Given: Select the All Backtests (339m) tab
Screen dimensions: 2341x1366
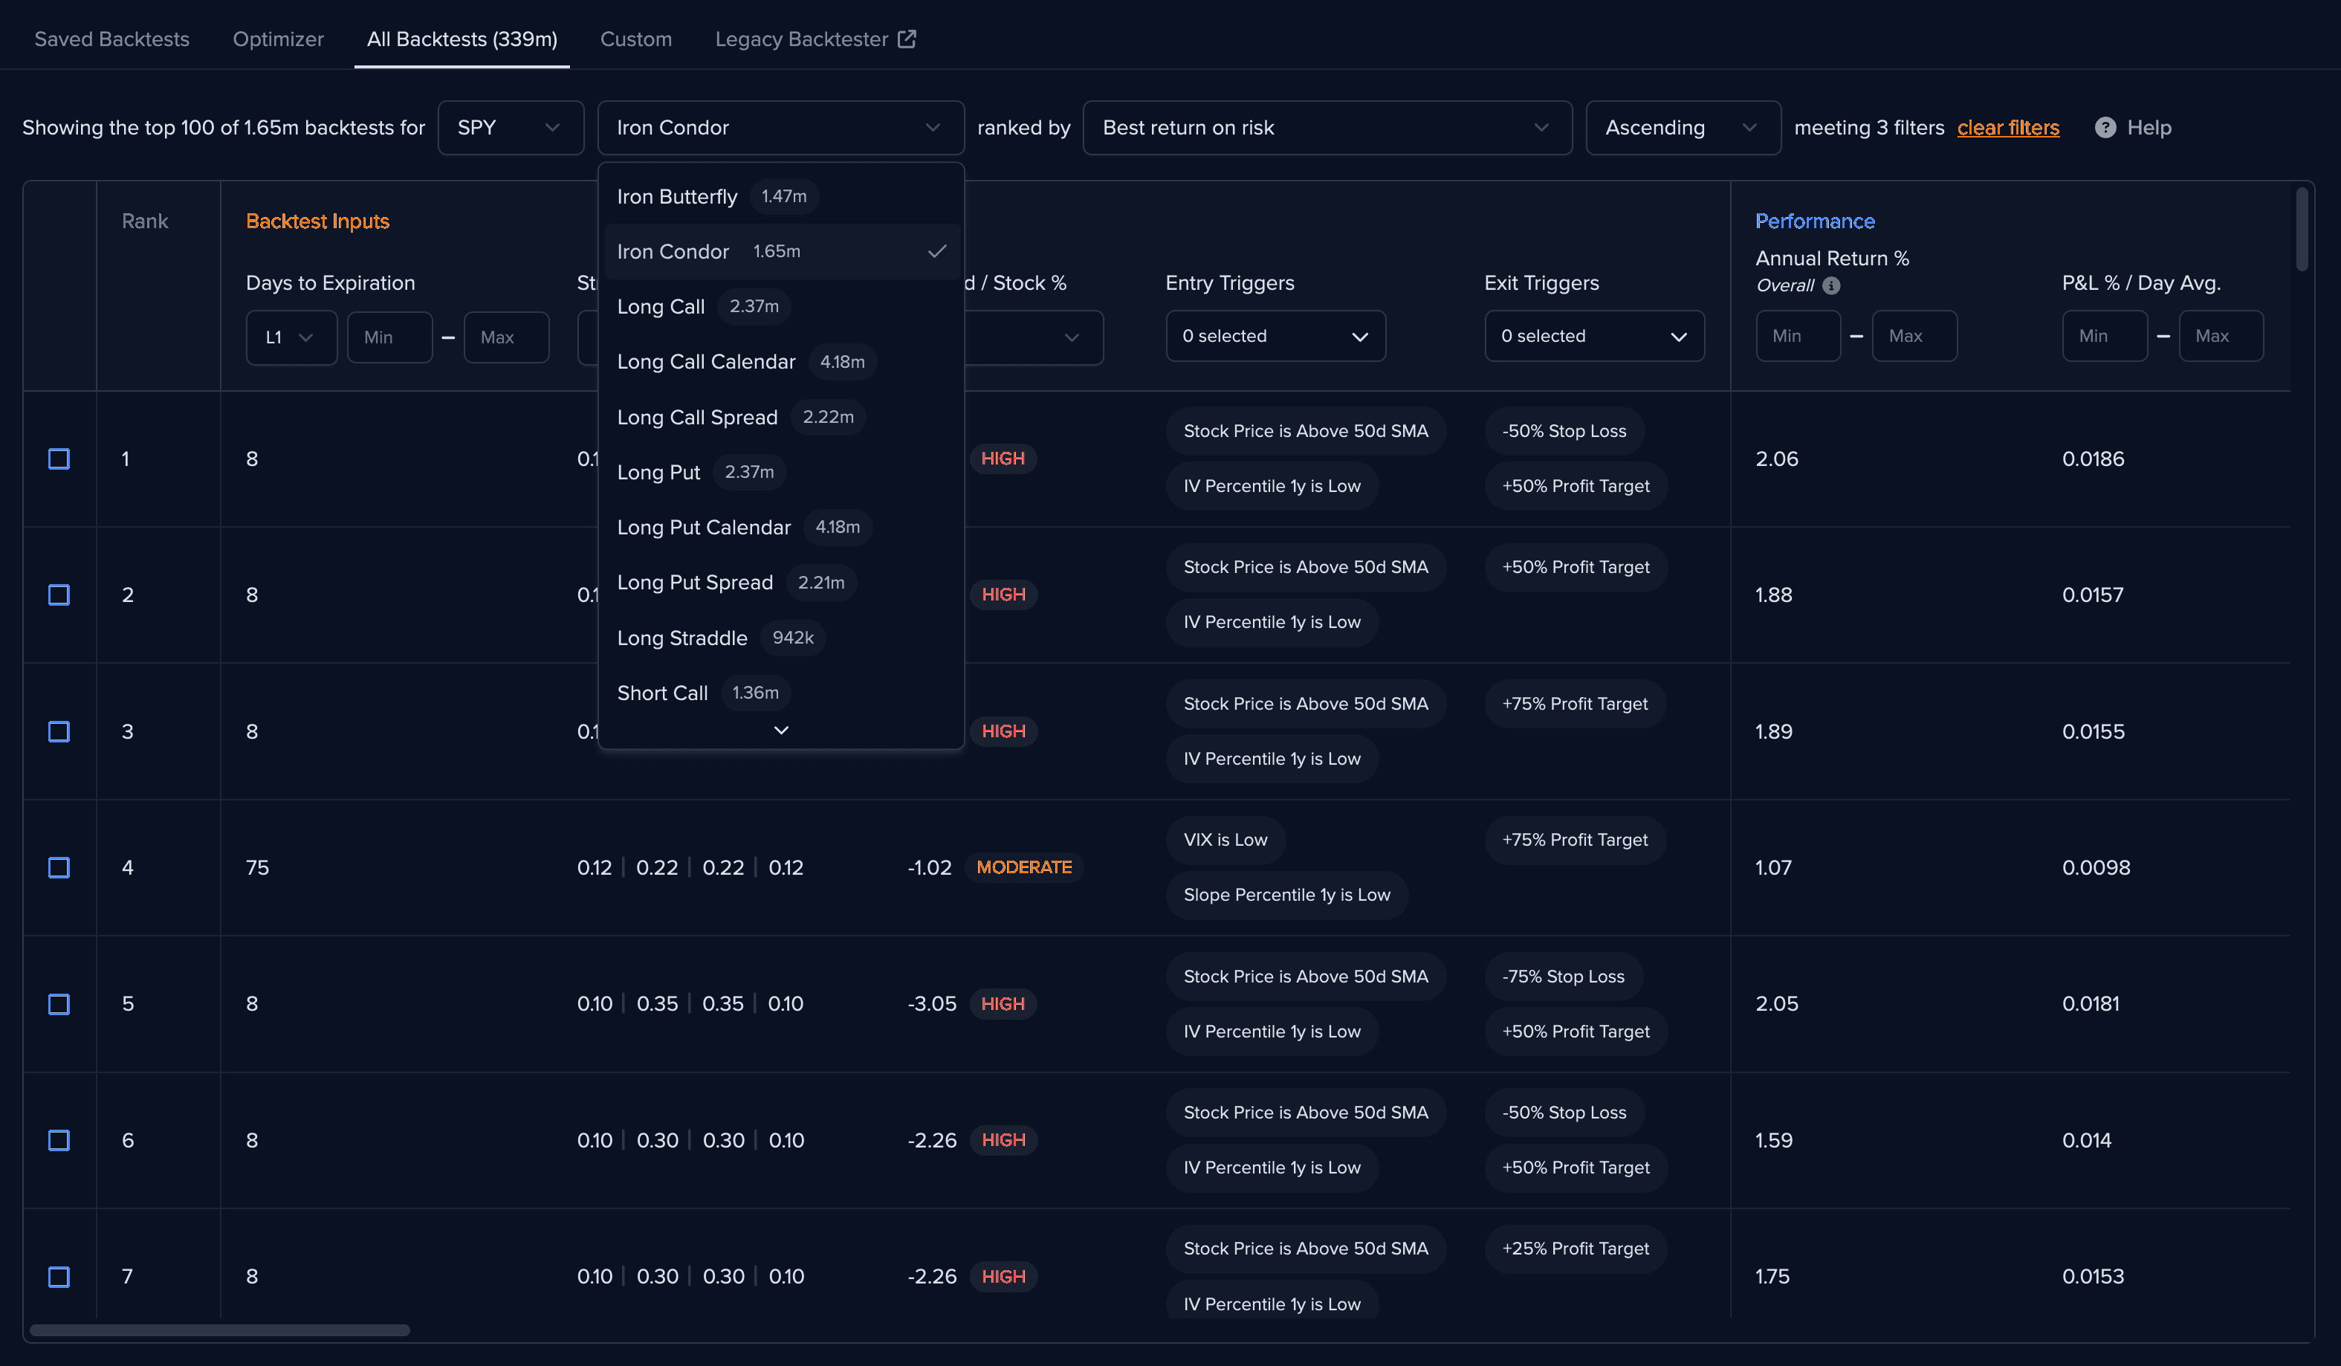Looking at the screenshot, I should [462, 39].
